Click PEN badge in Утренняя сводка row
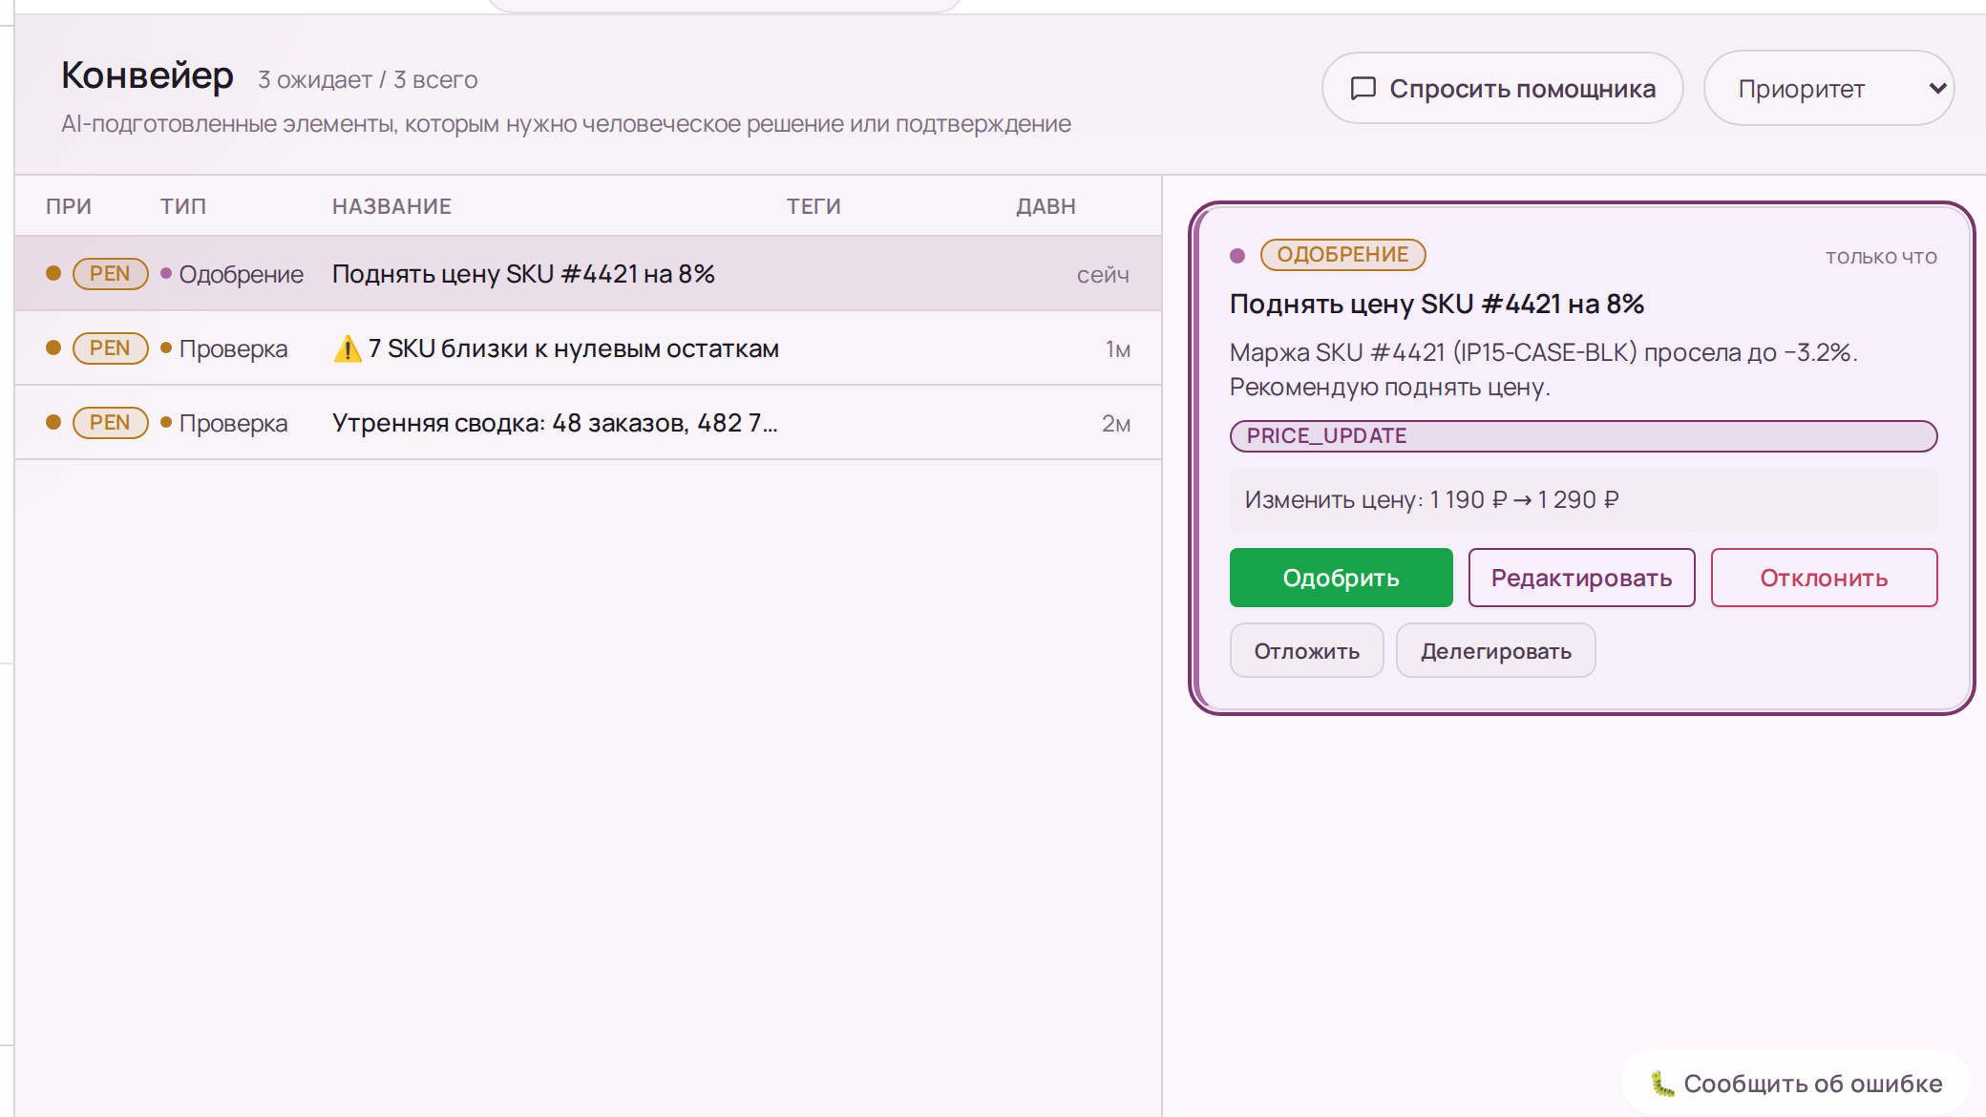The width and height of the screenshot is (1986, 1117). [110, 423]
